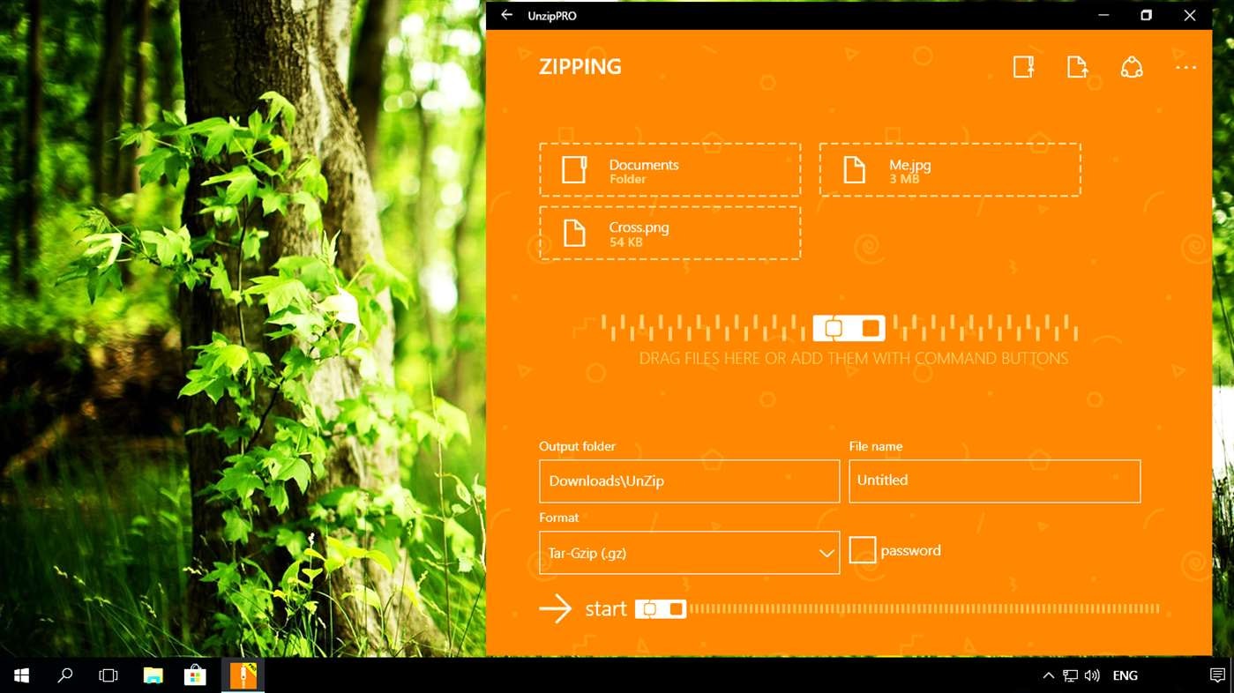Click the add-files toolbar icon
Viewport: 1234px width, 693px height.
click(1077, 66)
